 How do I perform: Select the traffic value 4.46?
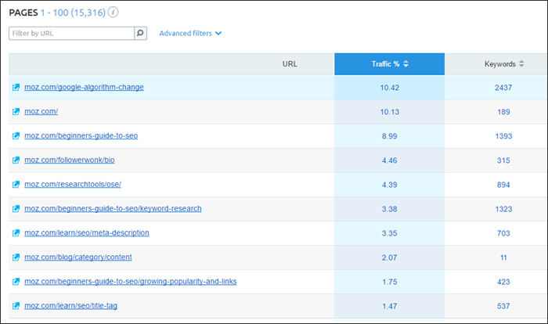[390, 160]
